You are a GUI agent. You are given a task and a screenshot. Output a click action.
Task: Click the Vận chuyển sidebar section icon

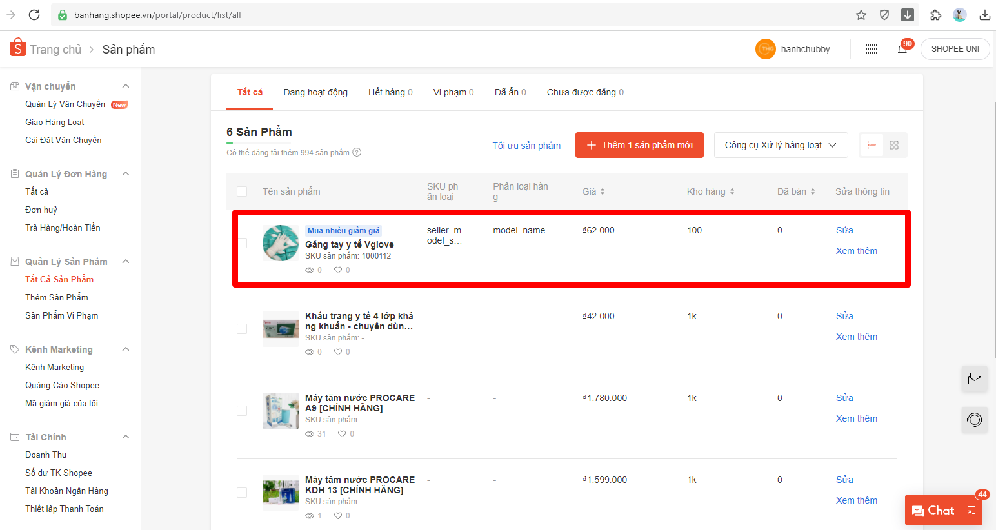(15, 86)
